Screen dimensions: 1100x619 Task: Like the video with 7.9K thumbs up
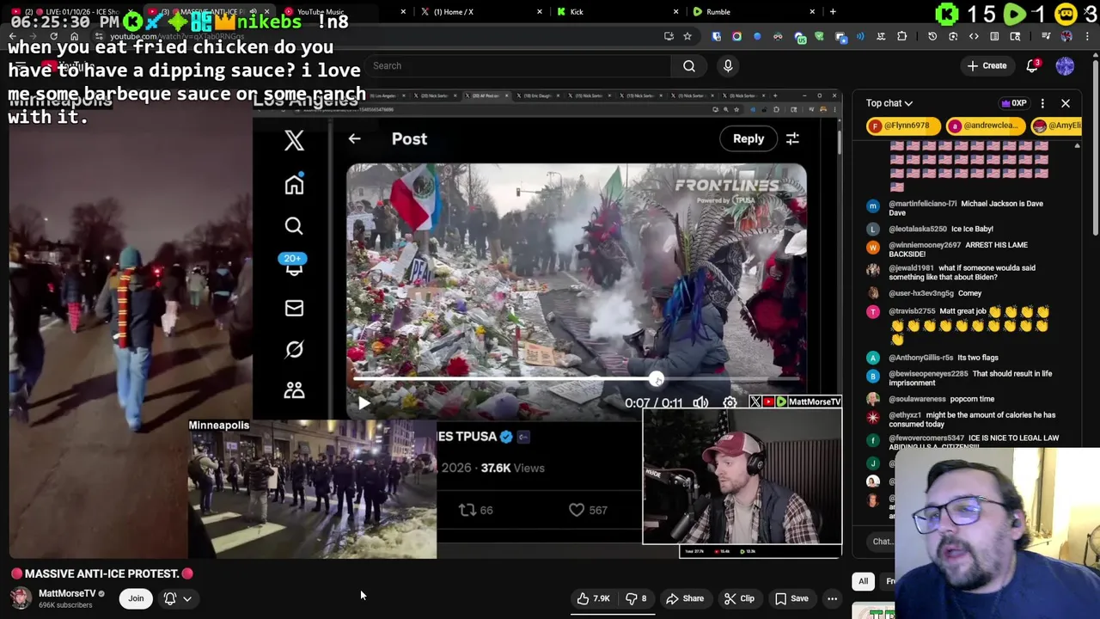[x=593, y=598]
